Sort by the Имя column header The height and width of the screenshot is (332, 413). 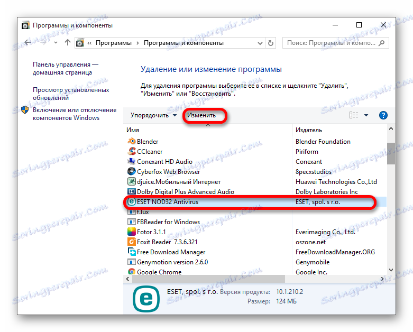coord(133,130)
